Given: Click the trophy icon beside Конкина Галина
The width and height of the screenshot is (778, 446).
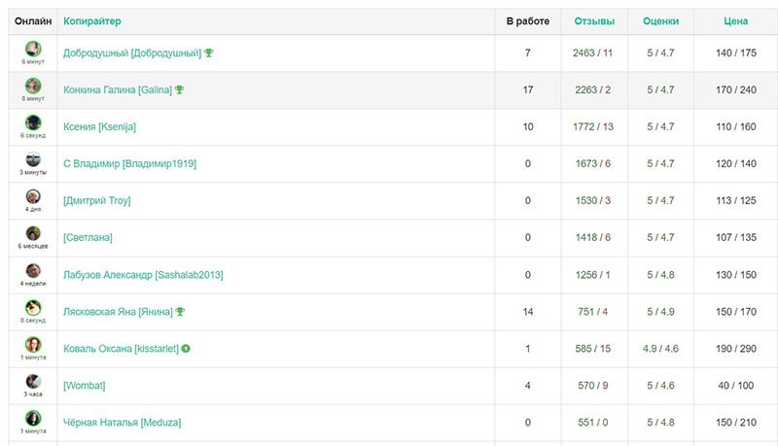Looking at the screenshot, I should (180, 89).
